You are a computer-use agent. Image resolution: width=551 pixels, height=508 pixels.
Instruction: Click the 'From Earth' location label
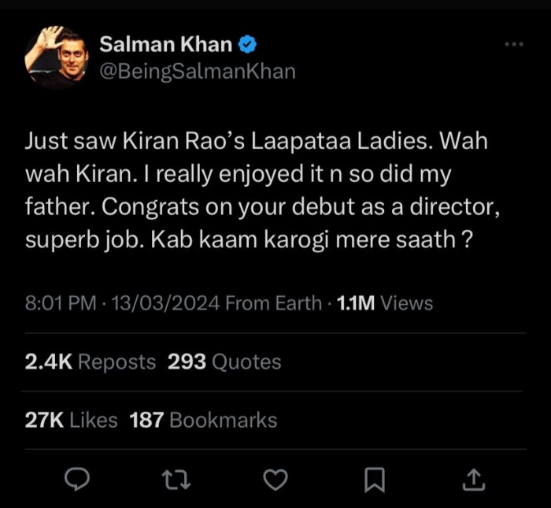point(273,302)
